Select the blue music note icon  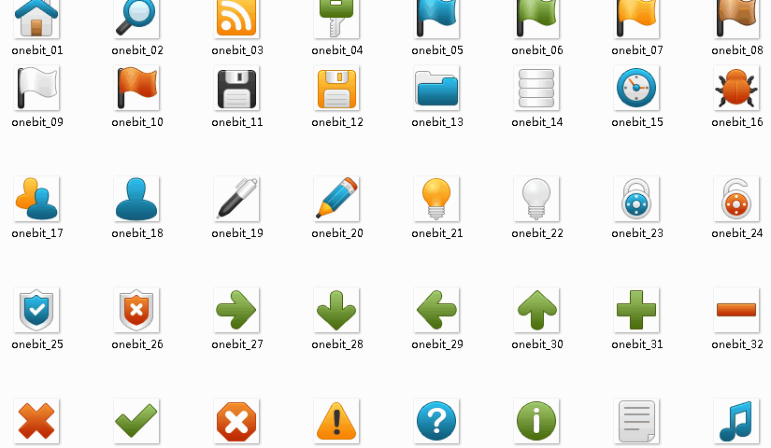736,421
